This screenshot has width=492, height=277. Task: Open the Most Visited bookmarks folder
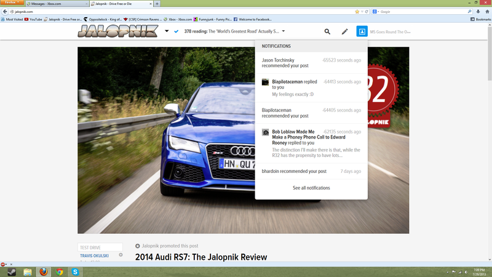coord(12,19)
